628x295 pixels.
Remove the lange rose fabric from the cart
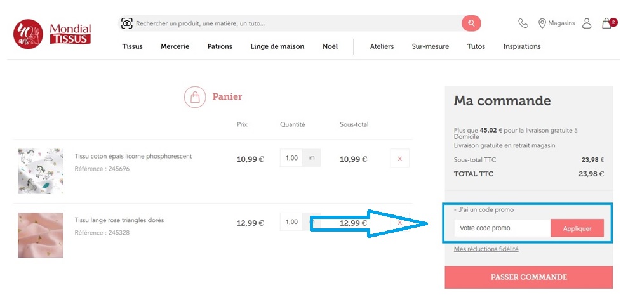click(x=399, y=222)
